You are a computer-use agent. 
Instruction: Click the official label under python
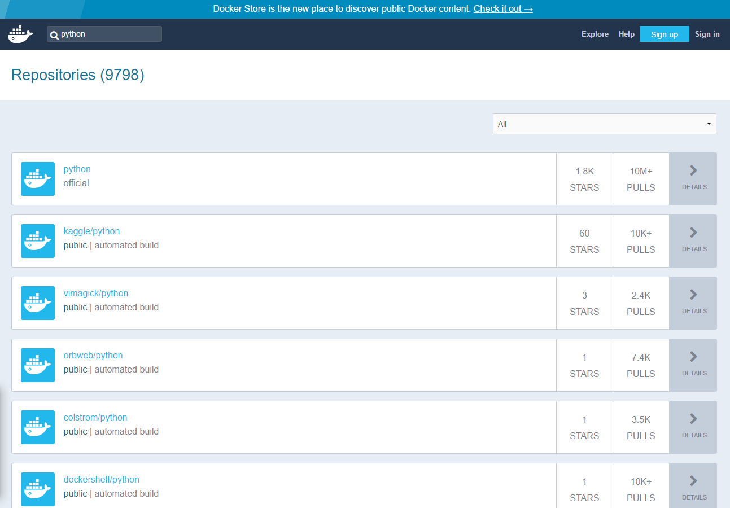[76, 183]
